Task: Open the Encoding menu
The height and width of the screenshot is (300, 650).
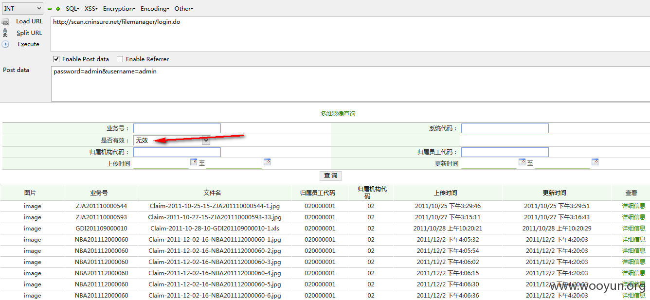Action: (x=155, y=9)
